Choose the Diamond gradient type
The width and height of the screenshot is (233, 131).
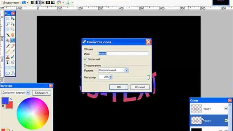[43, 3]
